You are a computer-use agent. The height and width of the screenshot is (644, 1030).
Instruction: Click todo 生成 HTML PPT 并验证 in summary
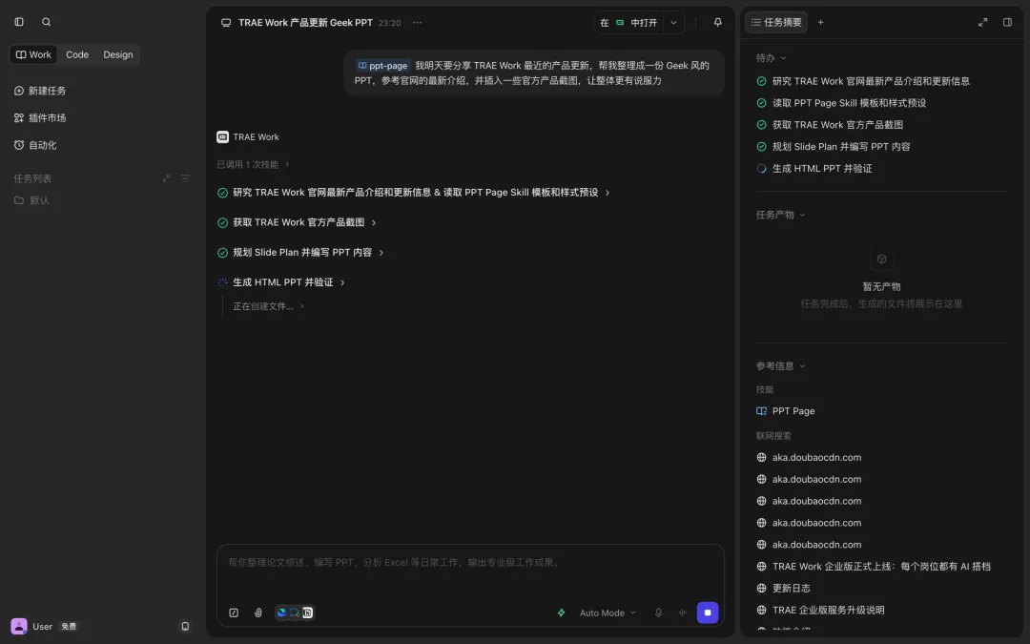click(814, 169)
